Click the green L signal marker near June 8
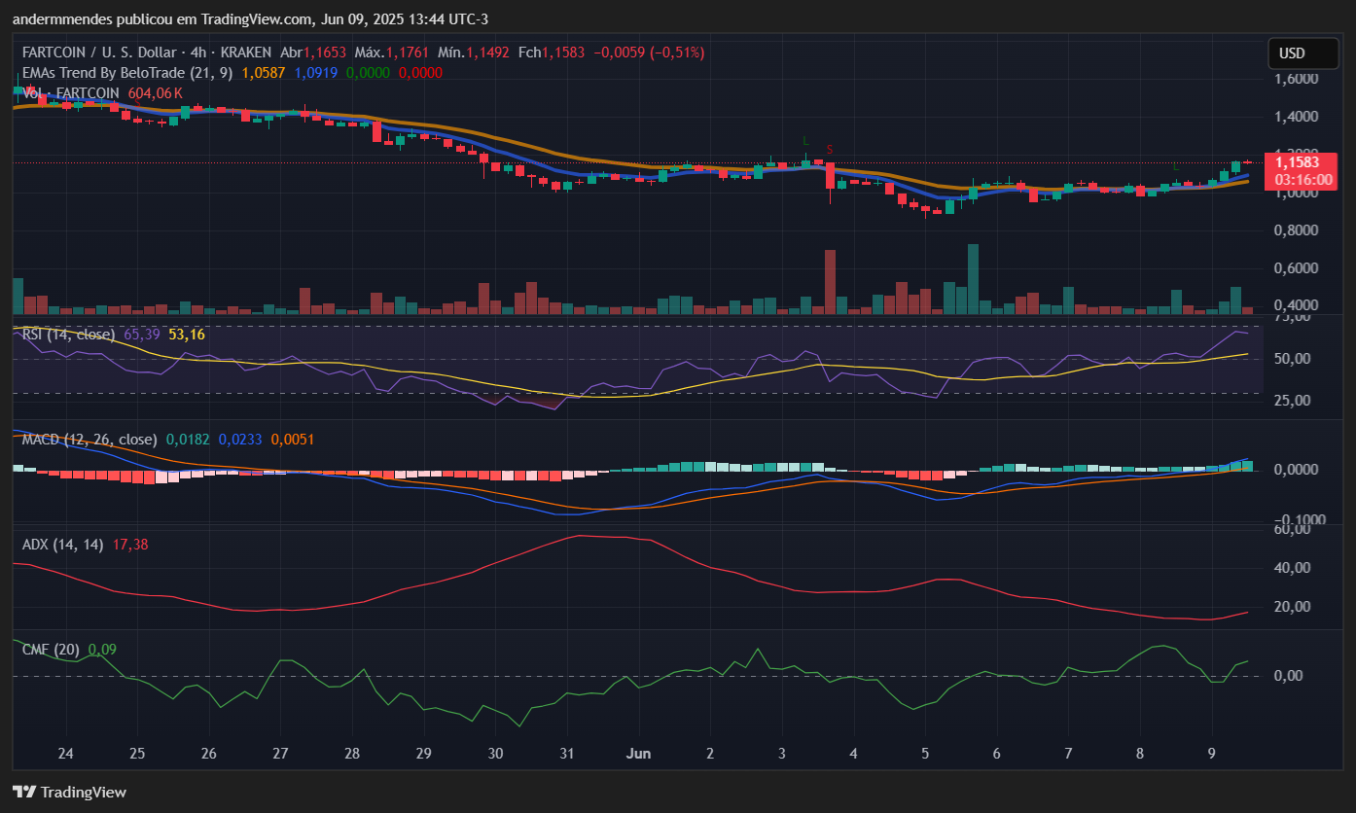The image size is (1356, 813). pyautogui.click(x=1175, y=167)
